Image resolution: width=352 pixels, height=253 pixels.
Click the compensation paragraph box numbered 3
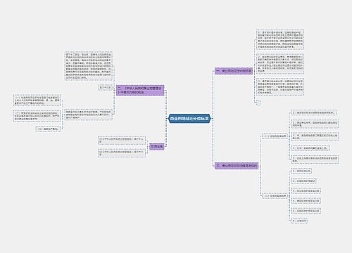pos(280,87)
